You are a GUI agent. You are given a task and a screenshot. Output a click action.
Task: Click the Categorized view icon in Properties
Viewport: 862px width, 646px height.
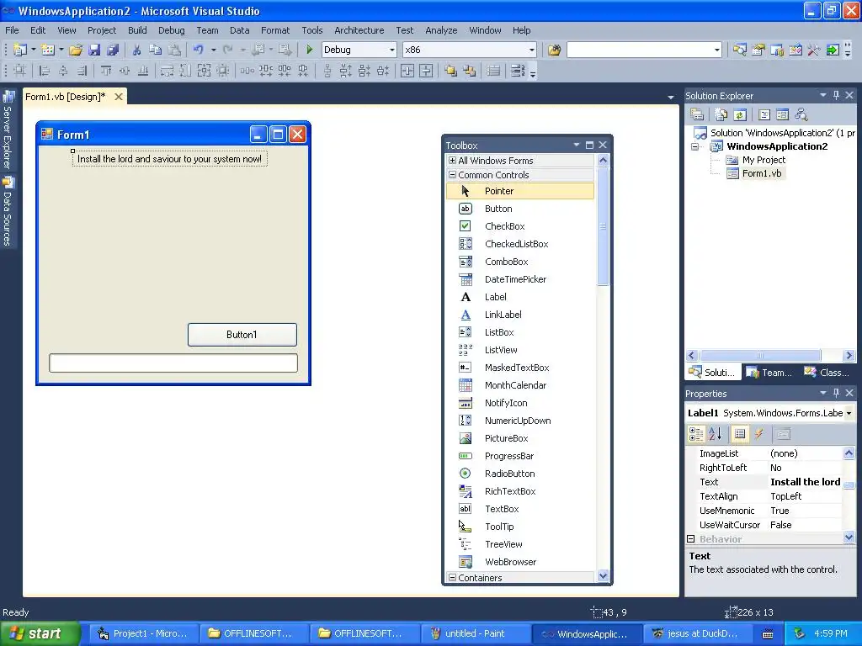tap(696, 434)
